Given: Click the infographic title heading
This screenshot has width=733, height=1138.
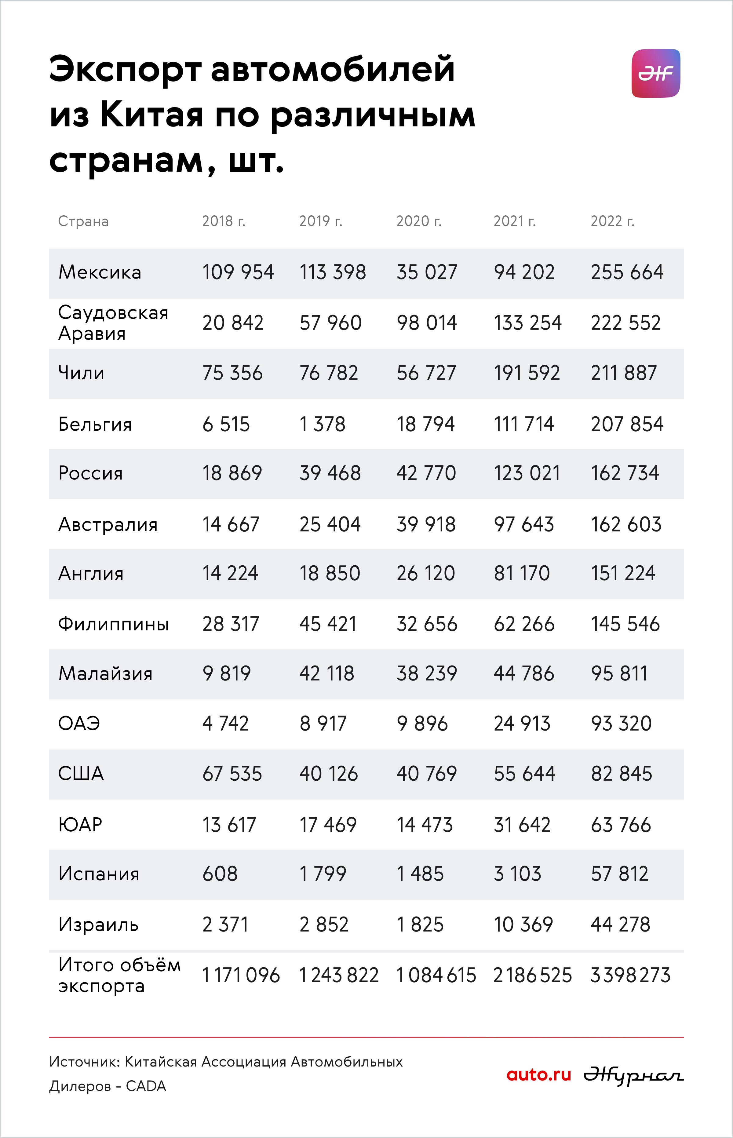Looking at the screenshot, I should click(262, 114).
